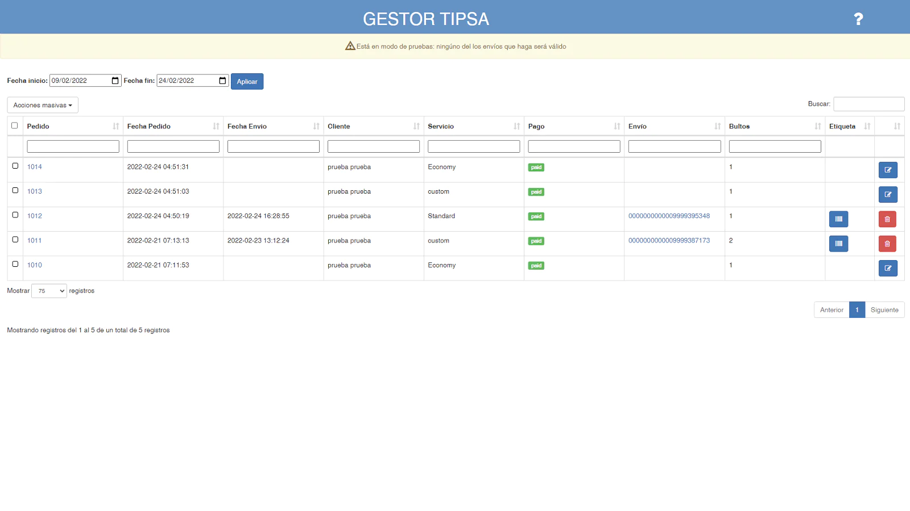910x511 pixels.
Task: Click the Standard service cell for order 1012
Action: (x=441, y=216)
